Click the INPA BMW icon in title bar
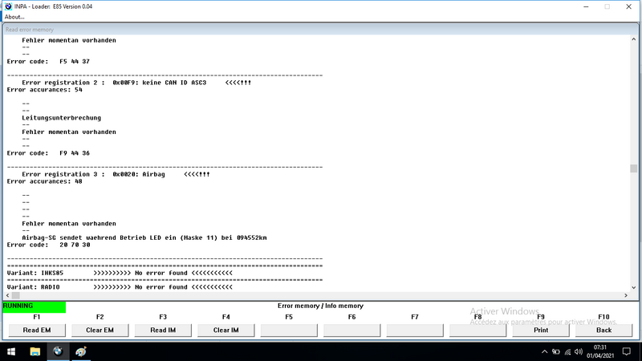Viewport: 642px width, 361px height. pos(8,6)
